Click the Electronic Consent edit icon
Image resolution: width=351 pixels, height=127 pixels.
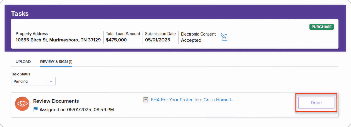coord(224,37)
